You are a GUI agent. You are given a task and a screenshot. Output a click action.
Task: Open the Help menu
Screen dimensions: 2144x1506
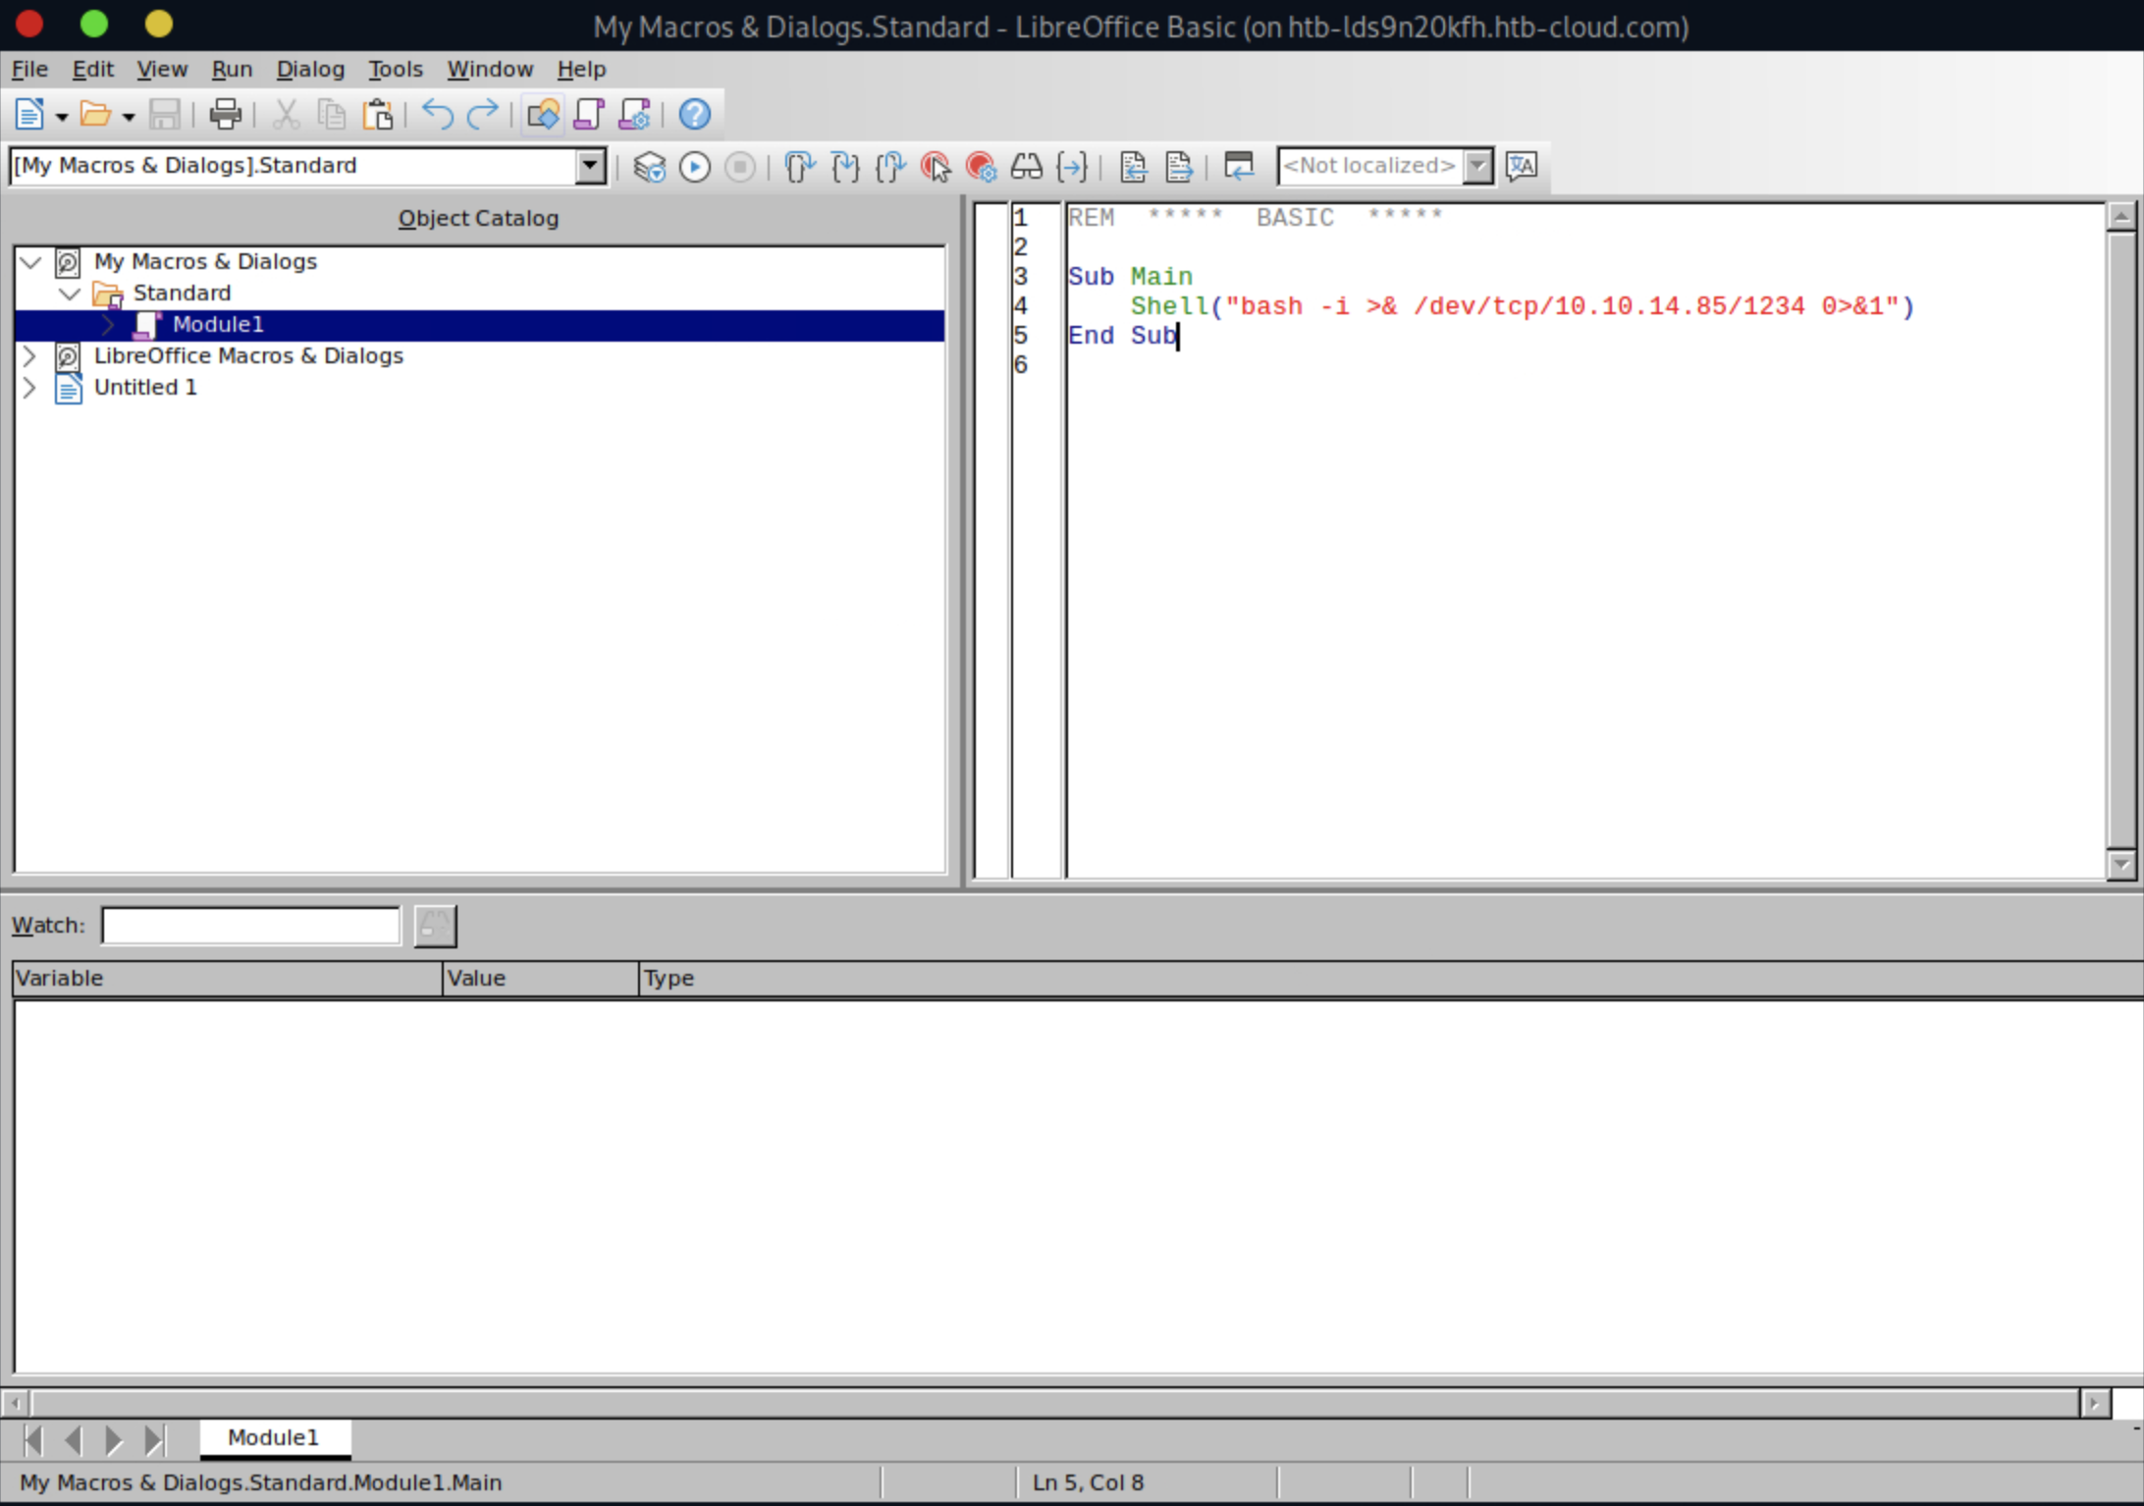pos(581,70)
